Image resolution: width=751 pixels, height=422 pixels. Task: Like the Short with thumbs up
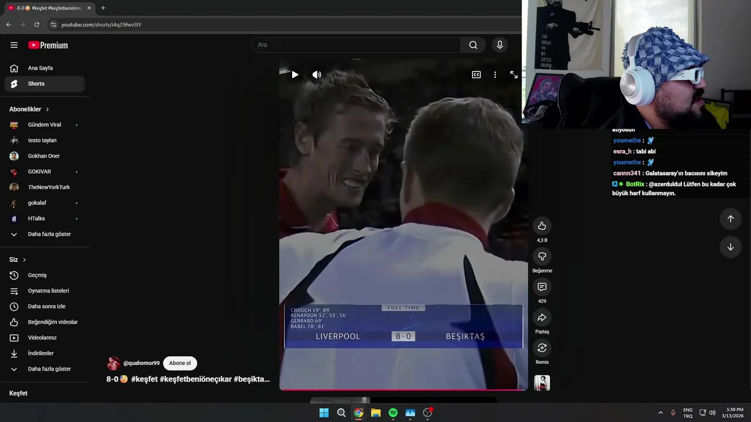[542, 226]
